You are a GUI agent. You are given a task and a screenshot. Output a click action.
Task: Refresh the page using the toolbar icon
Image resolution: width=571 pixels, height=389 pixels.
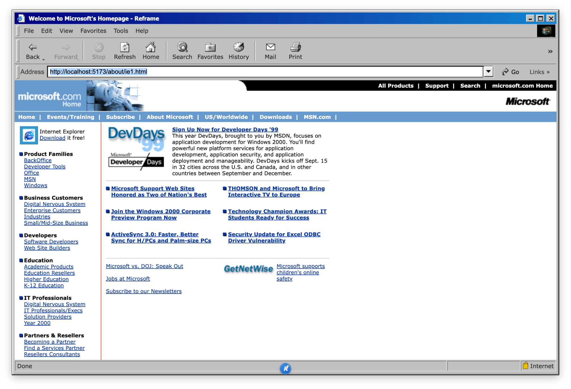(x=125, y=47)
